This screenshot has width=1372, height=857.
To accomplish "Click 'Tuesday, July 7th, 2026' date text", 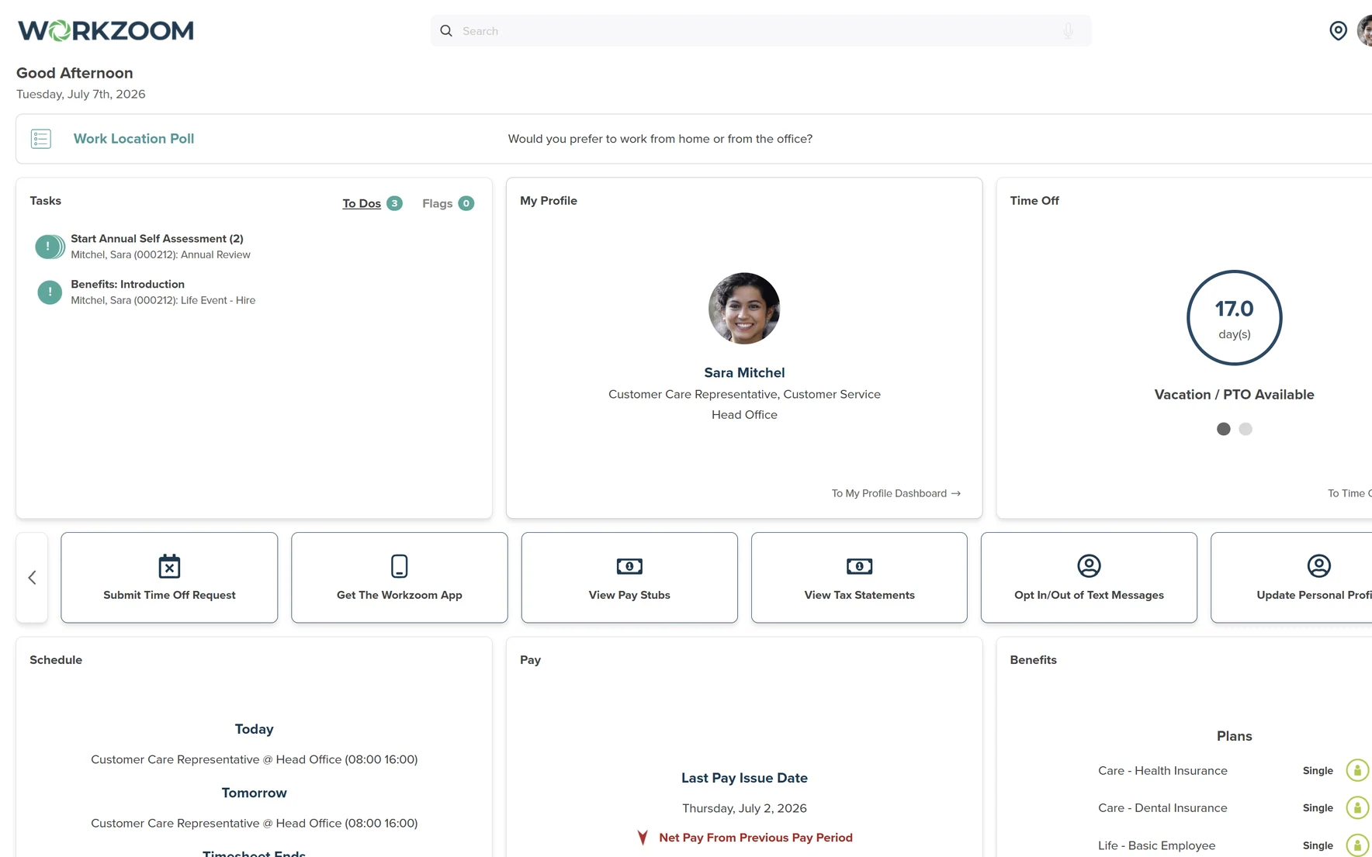I will [81, 94].
